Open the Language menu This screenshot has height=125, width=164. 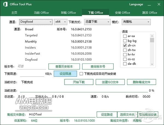(136, 4)
